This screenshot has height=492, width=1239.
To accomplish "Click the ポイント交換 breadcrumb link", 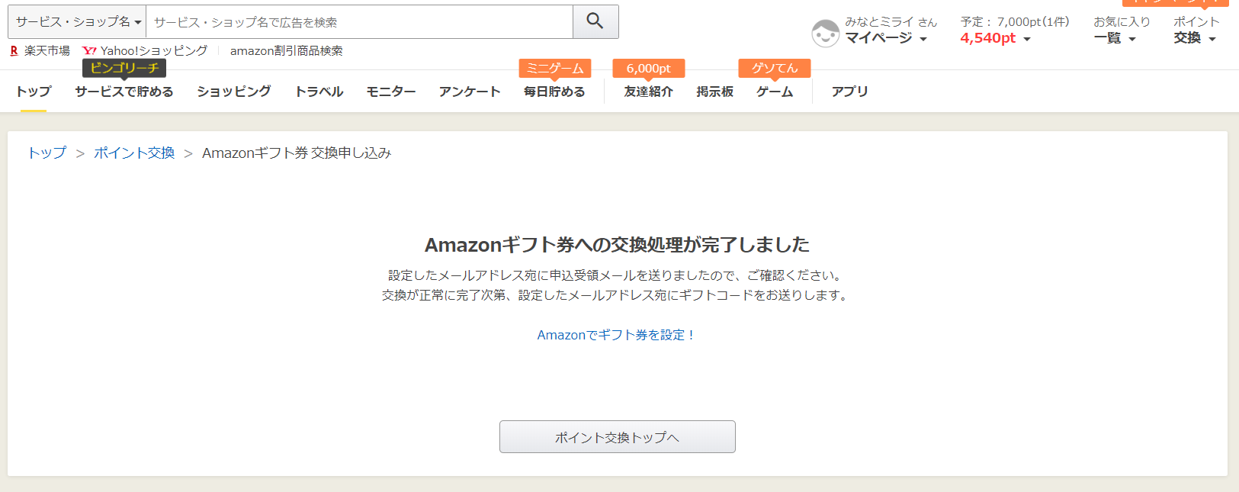I will [x=134, y=153].
